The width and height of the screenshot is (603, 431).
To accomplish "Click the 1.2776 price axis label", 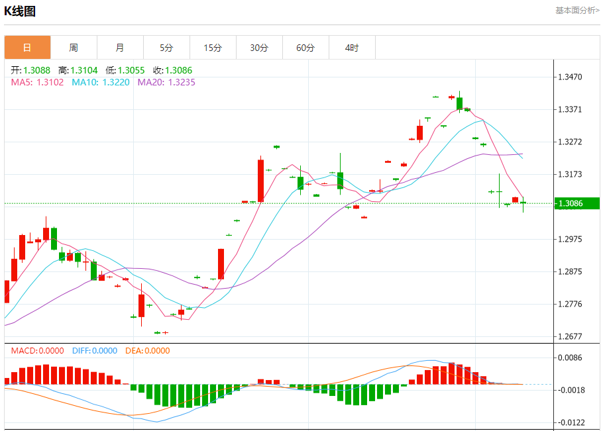I will click(570, 305).
